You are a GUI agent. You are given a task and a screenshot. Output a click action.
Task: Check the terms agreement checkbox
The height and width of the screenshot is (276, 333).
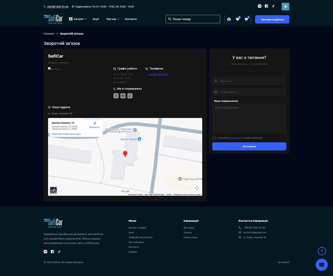coord(214,138)
